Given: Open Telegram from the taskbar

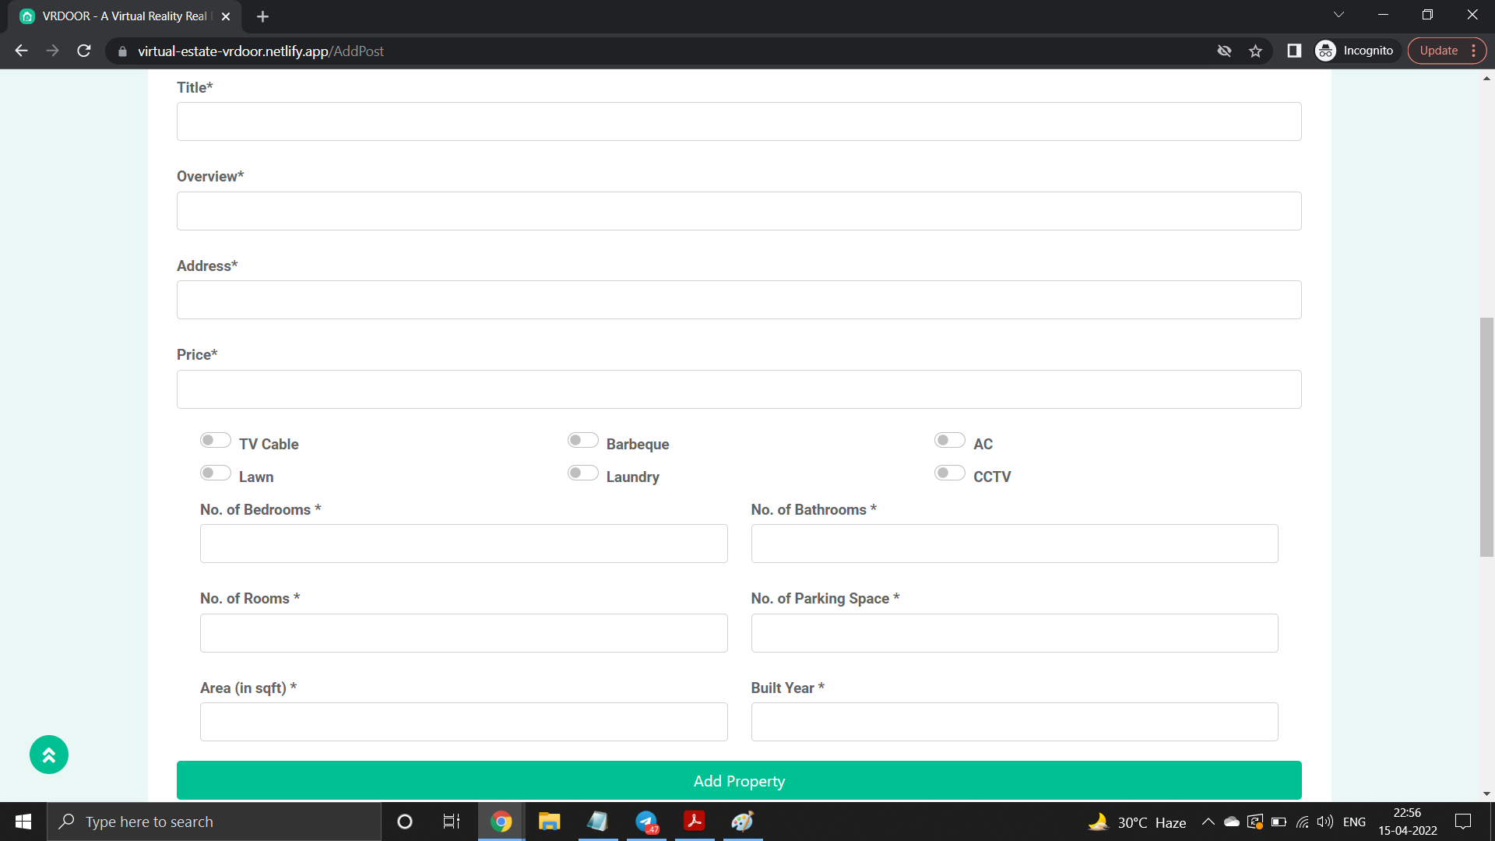Looking at the screenshot, I should (646, 822).
